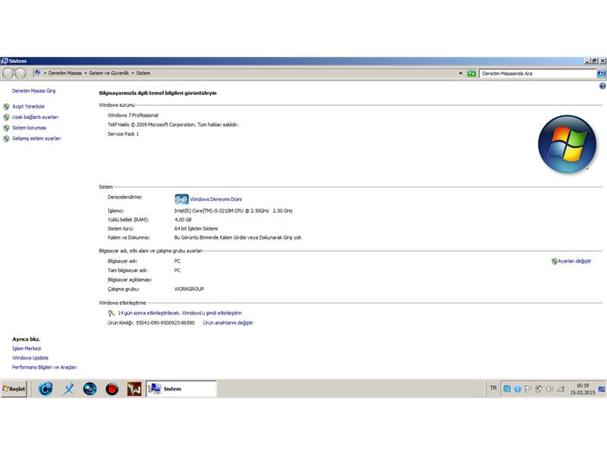Expand the dropdown arrow before Denetim Masası
607x455 pixels.
[x=45, y=73]
